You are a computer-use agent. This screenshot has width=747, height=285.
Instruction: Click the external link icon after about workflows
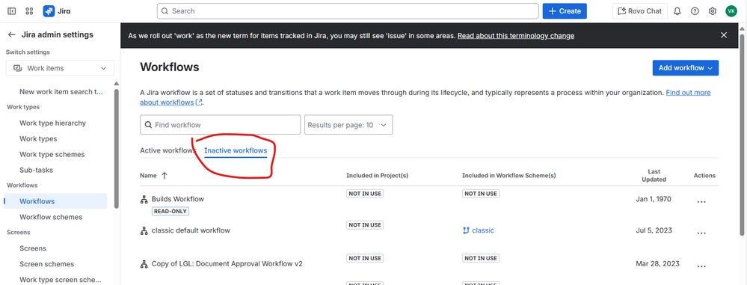(x=199, y=102)
